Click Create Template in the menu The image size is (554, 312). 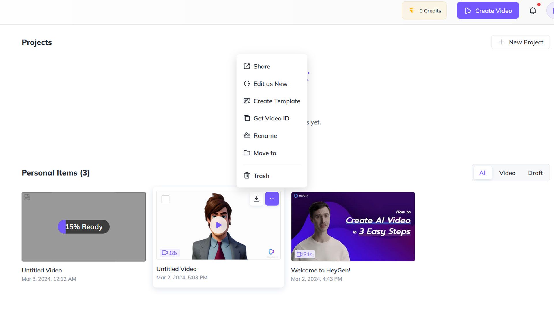(276, 101)
